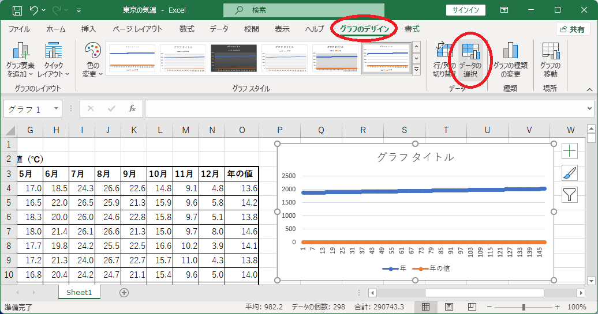
Task: Open the 校閲 tab
Action: (x=251, y=29)
